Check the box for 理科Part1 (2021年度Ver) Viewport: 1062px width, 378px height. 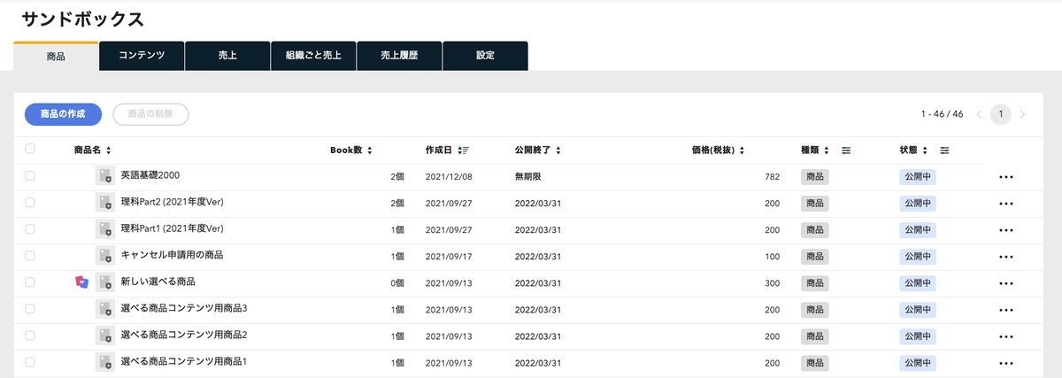(30, 229)
